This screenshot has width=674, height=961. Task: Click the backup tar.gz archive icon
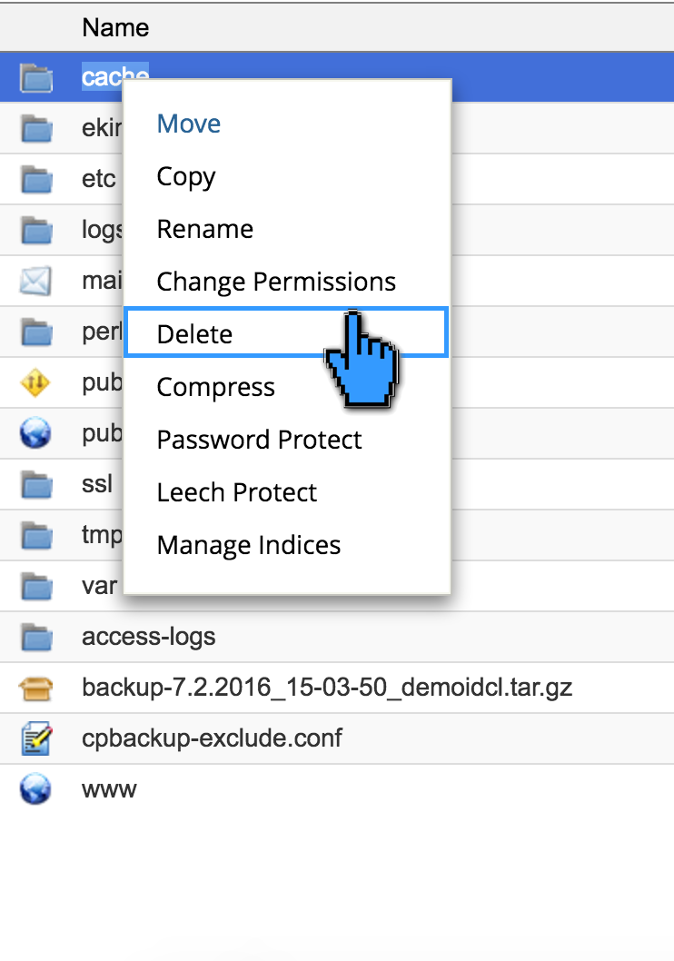(x=35, y=688)
